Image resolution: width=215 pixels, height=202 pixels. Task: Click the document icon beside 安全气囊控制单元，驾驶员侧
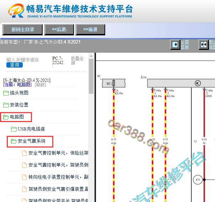pos(25,165)
